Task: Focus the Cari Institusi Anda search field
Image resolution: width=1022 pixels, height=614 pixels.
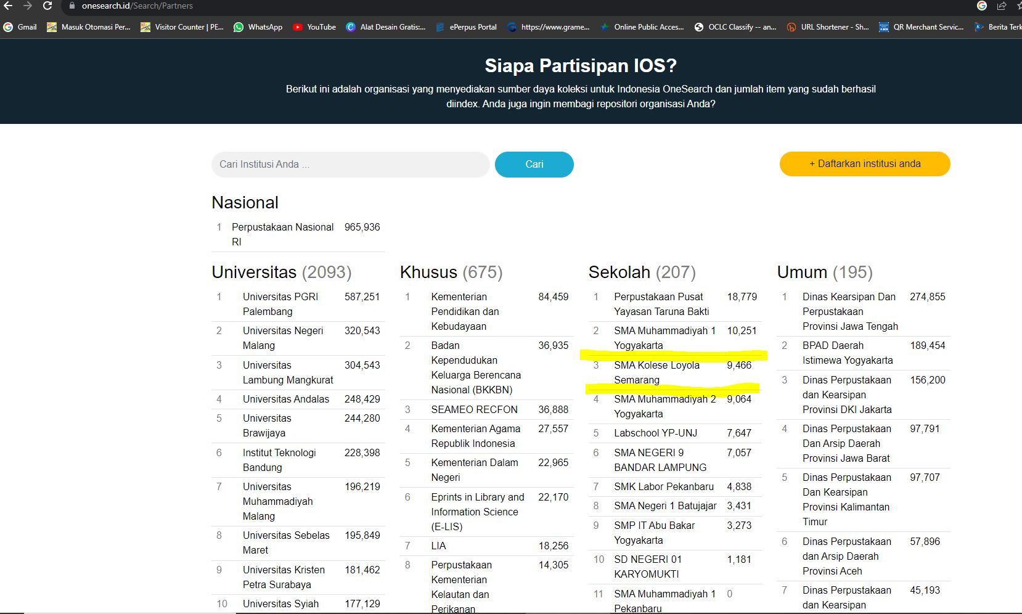Action: 350,165
